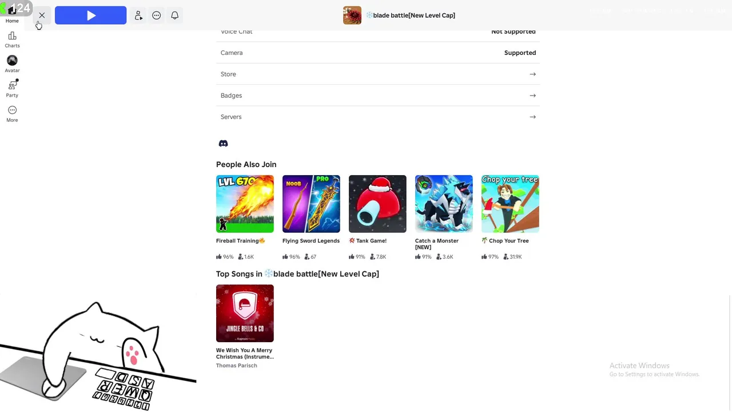Click the blade battle[New Level Cap] header title
The height and width of the screenshot is (412, 732).
pos(411,15)
